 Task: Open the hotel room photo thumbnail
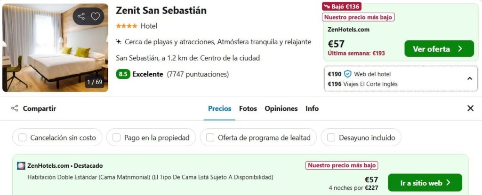(56, 48)
